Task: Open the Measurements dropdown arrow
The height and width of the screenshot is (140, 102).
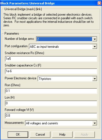Action: (x=95, y=123)
